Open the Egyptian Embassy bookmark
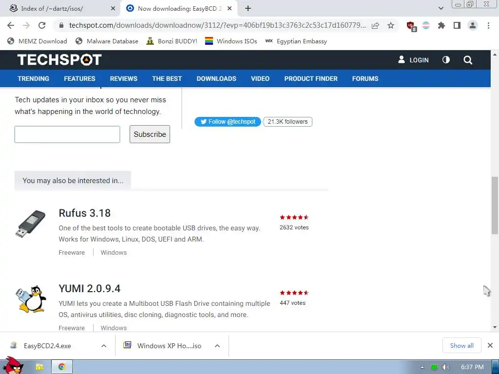The width and height of the screenshot is (499, 374). point(296,41)
